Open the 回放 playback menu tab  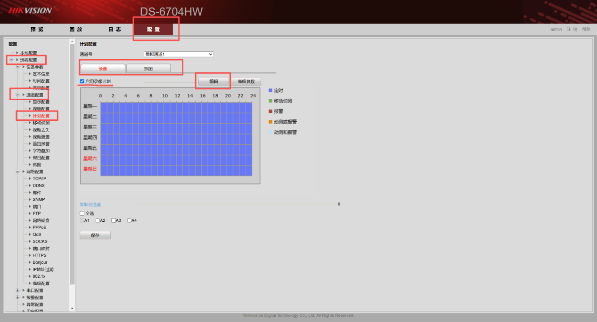click(x=75, y=30)
